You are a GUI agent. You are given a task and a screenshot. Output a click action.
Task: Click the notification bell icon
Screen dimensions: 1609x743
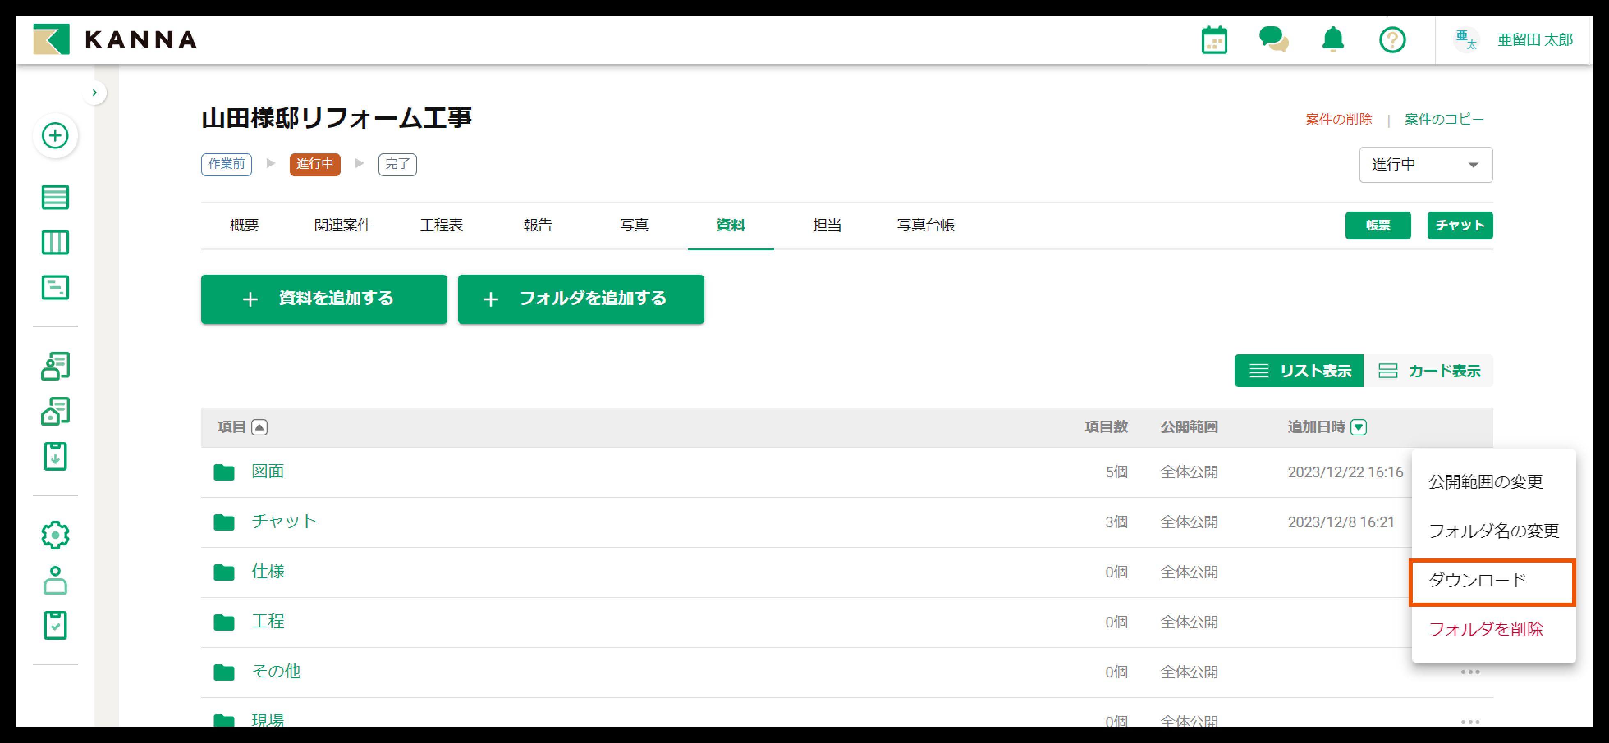point(1332,40)
